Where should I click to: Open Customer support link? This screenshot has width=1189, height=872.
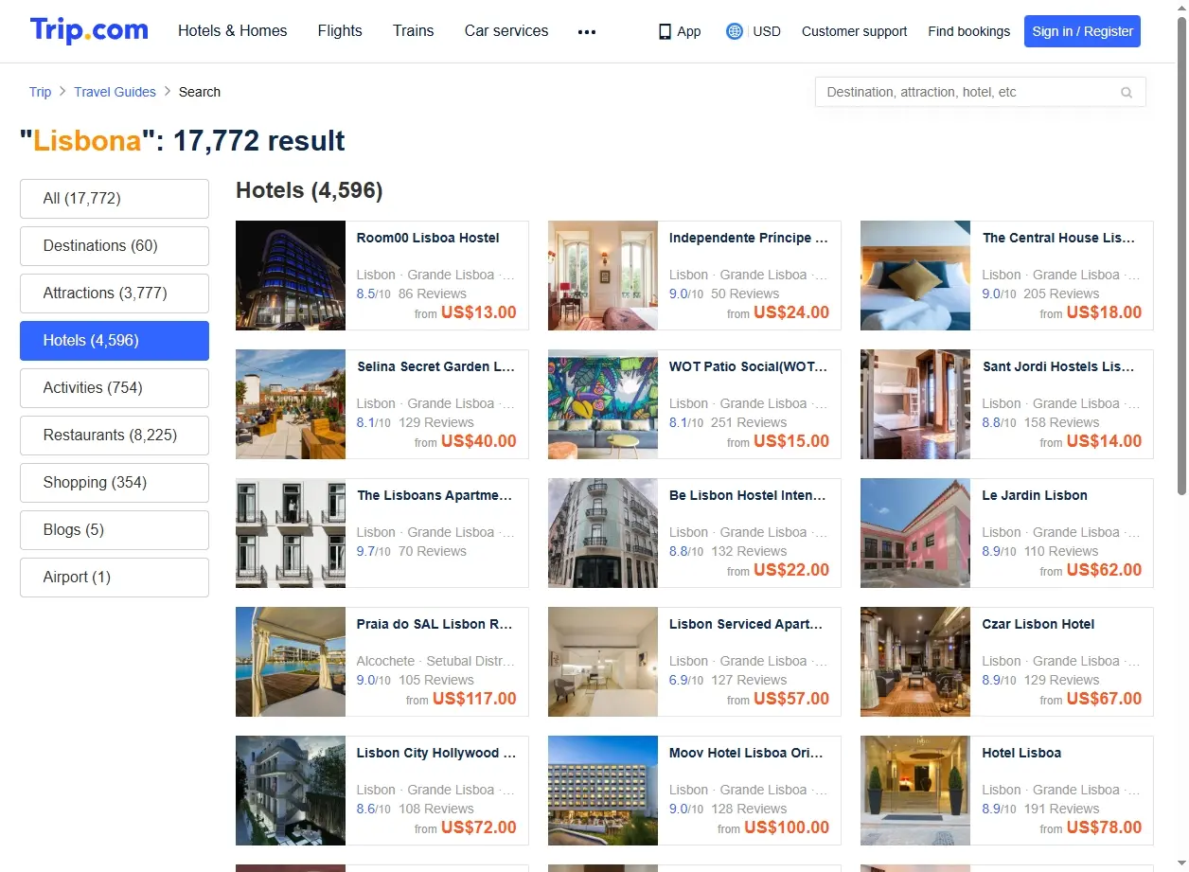854,31
